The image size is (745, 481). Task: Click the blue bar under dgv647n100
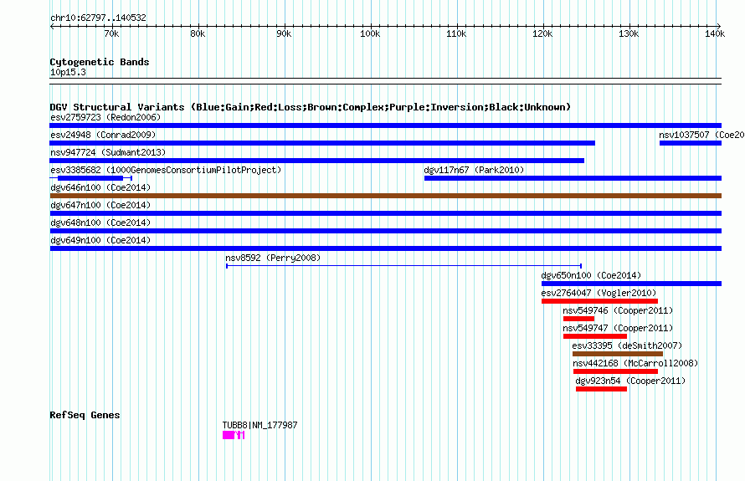[x=385, y=213]
